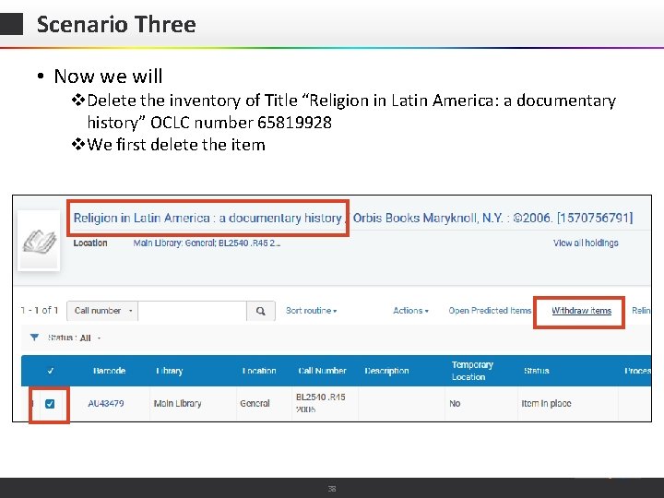
Task: Uncheck the AU43479 row checkbox
Action: point(50,404)
